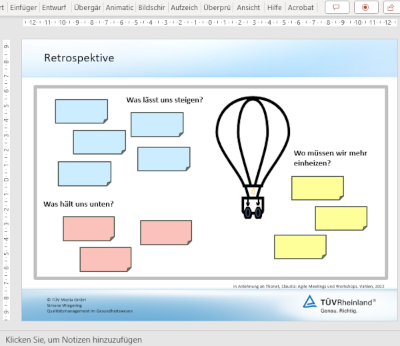Screen dimensions: 400x346
Task: Click the share icon button
Action: coord(389,7)
